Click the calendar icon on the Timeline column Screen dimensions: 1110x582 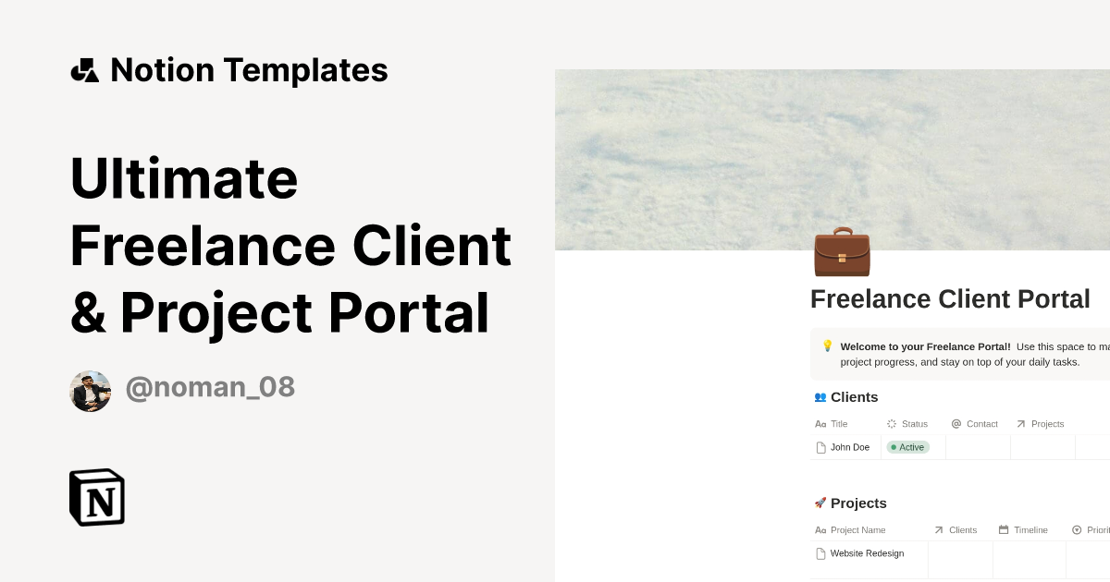click(x=1002, y=529)
